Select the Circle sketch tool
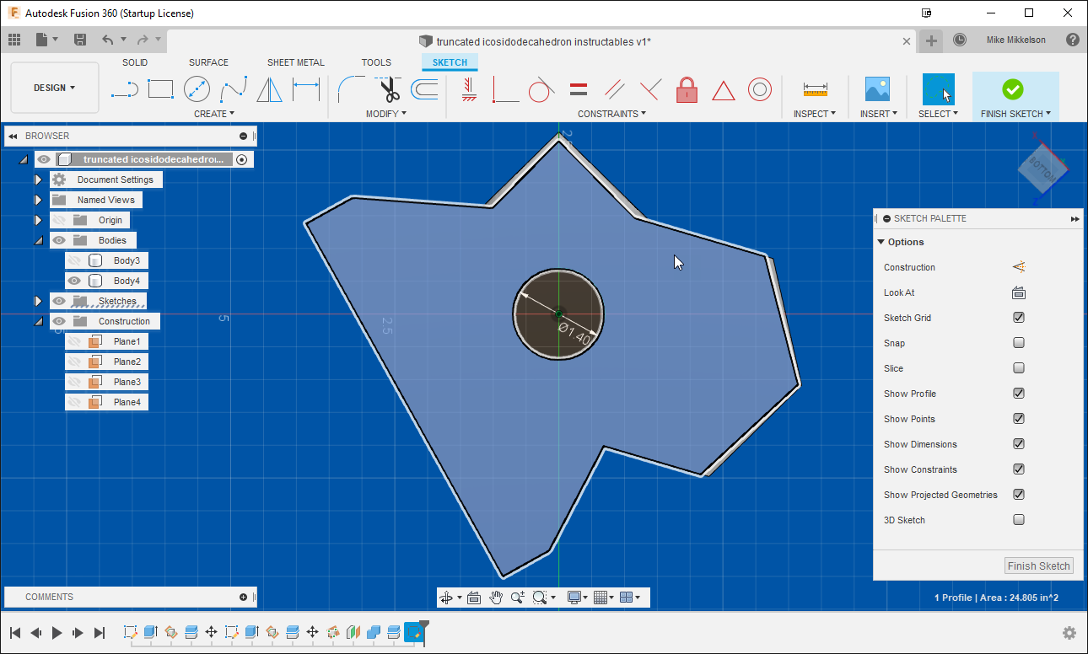 click(197, 88)
